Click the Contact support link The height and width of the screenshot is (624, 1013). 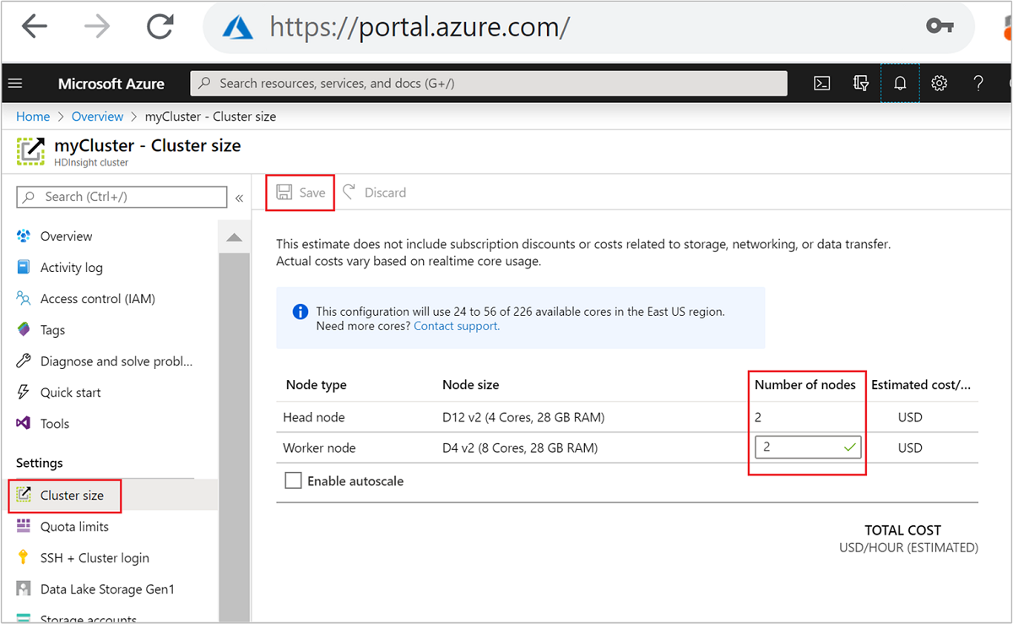pyautogui.click(x=456, y=325)
